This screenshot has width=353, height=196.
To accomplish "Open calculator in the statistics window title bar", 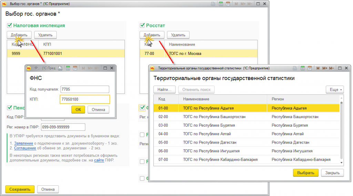I will 302,68.
